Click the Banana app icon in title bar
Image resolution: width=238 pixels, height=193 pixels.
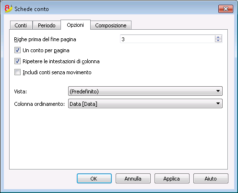(x=9, y=9)
